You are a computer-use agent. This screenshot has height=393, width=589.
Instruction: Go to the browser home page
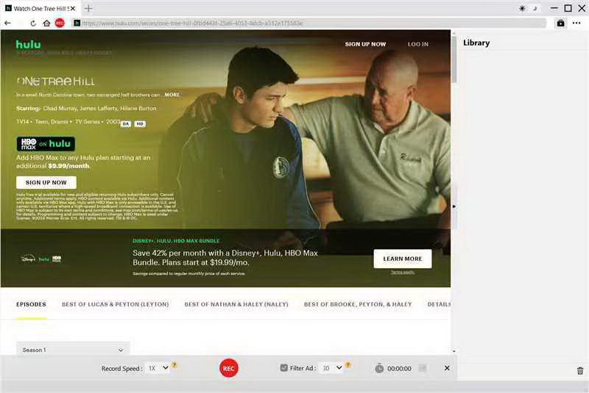(46, 23)
